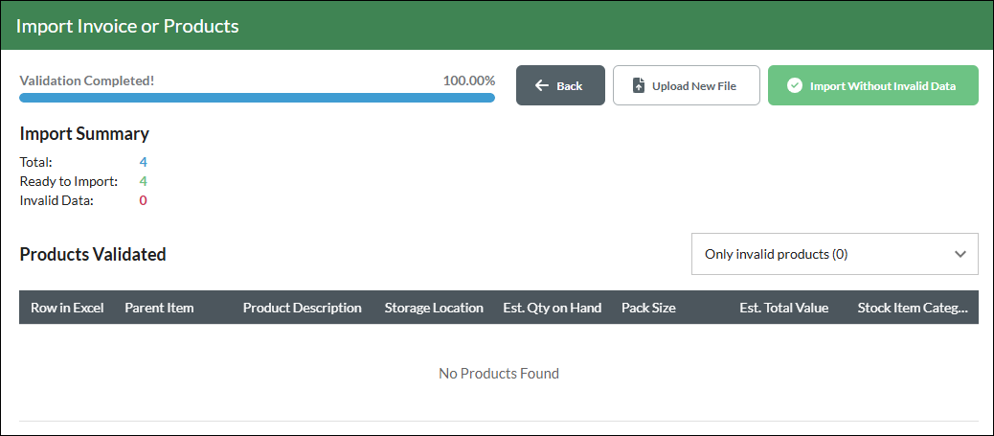Open the Only invalid products filter dropdown

[834, 254]
